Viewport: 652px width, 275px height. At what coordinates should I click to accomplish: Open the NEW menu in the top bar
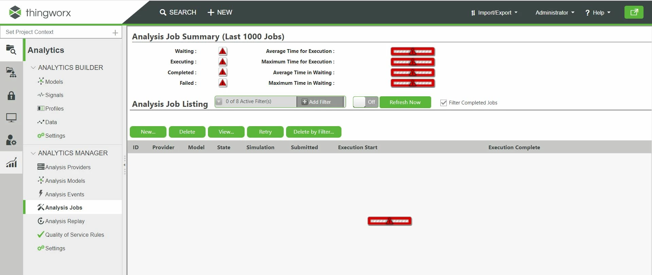coord(220,12)
